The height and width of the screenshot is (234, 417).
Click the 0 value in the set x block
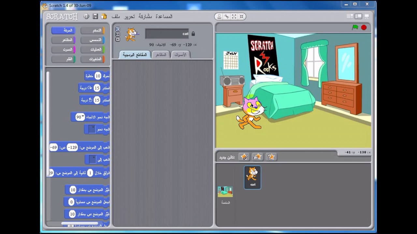[71, 202]
